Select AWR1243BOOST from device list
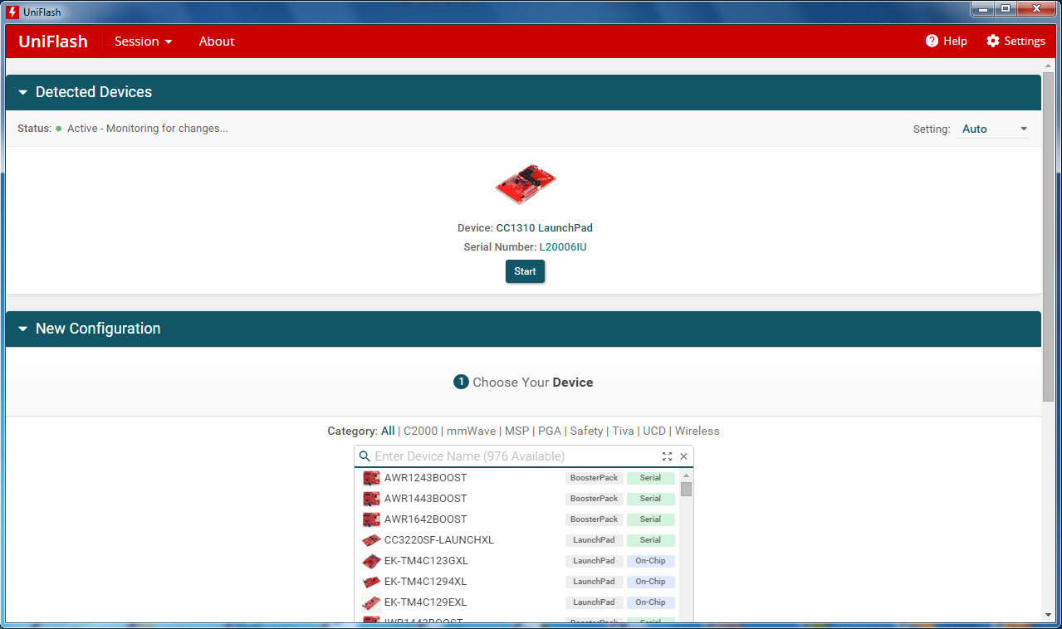The image size is (1062, 629). pos(517,478)
